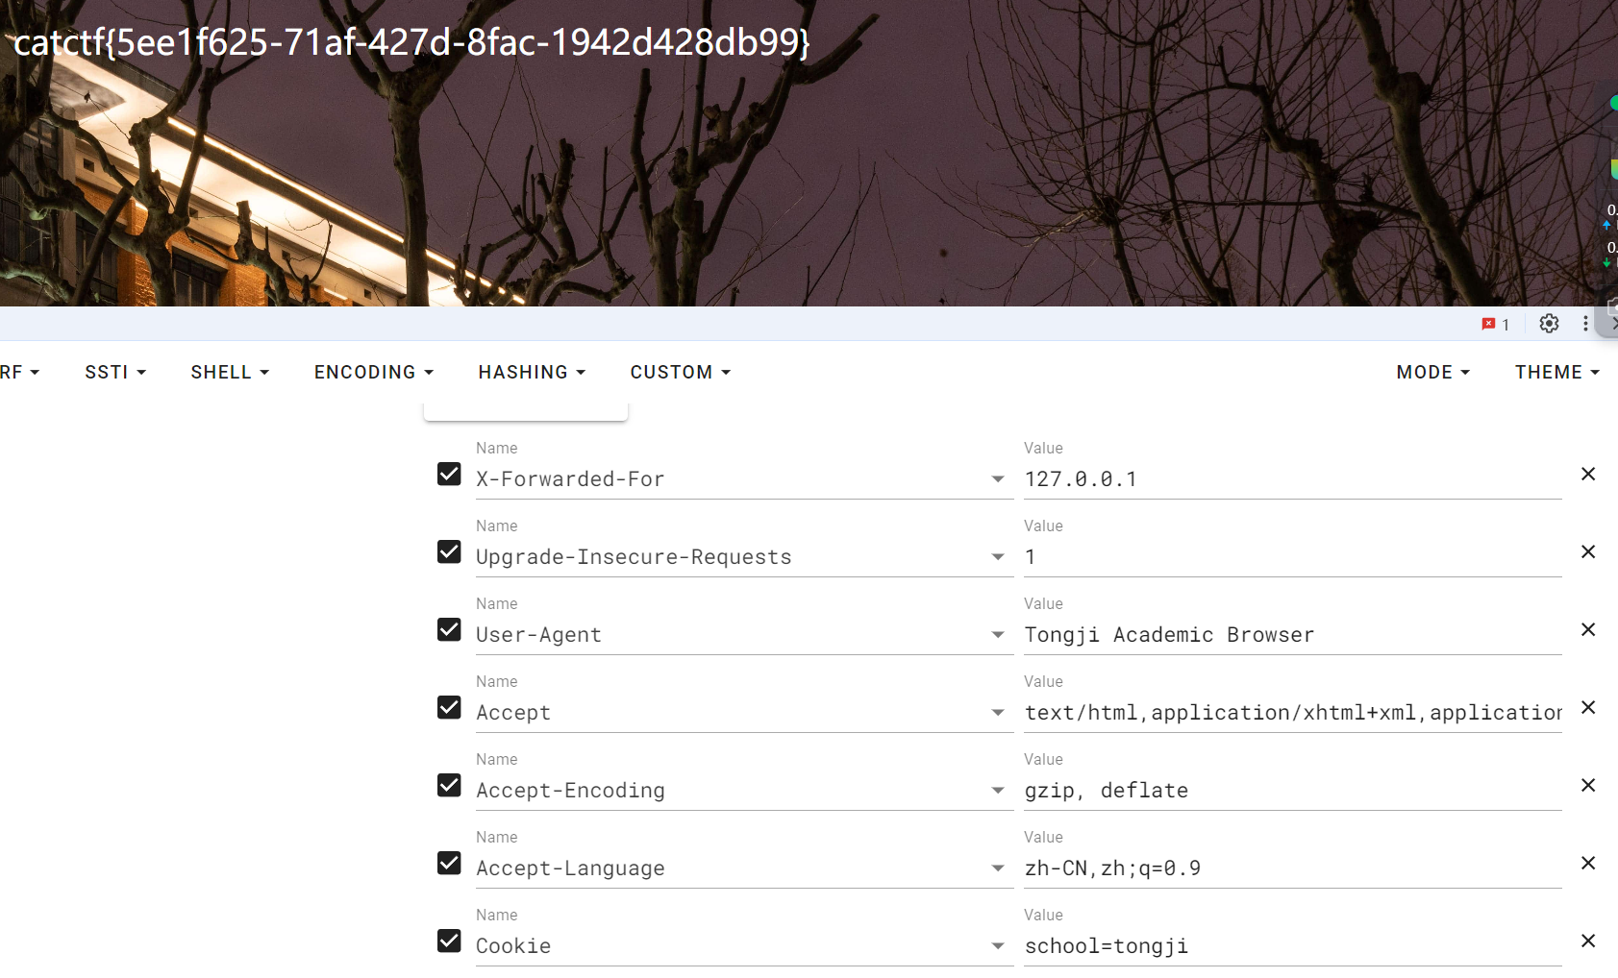
Task: Open the THEME menu
Action: (1557, 372)
